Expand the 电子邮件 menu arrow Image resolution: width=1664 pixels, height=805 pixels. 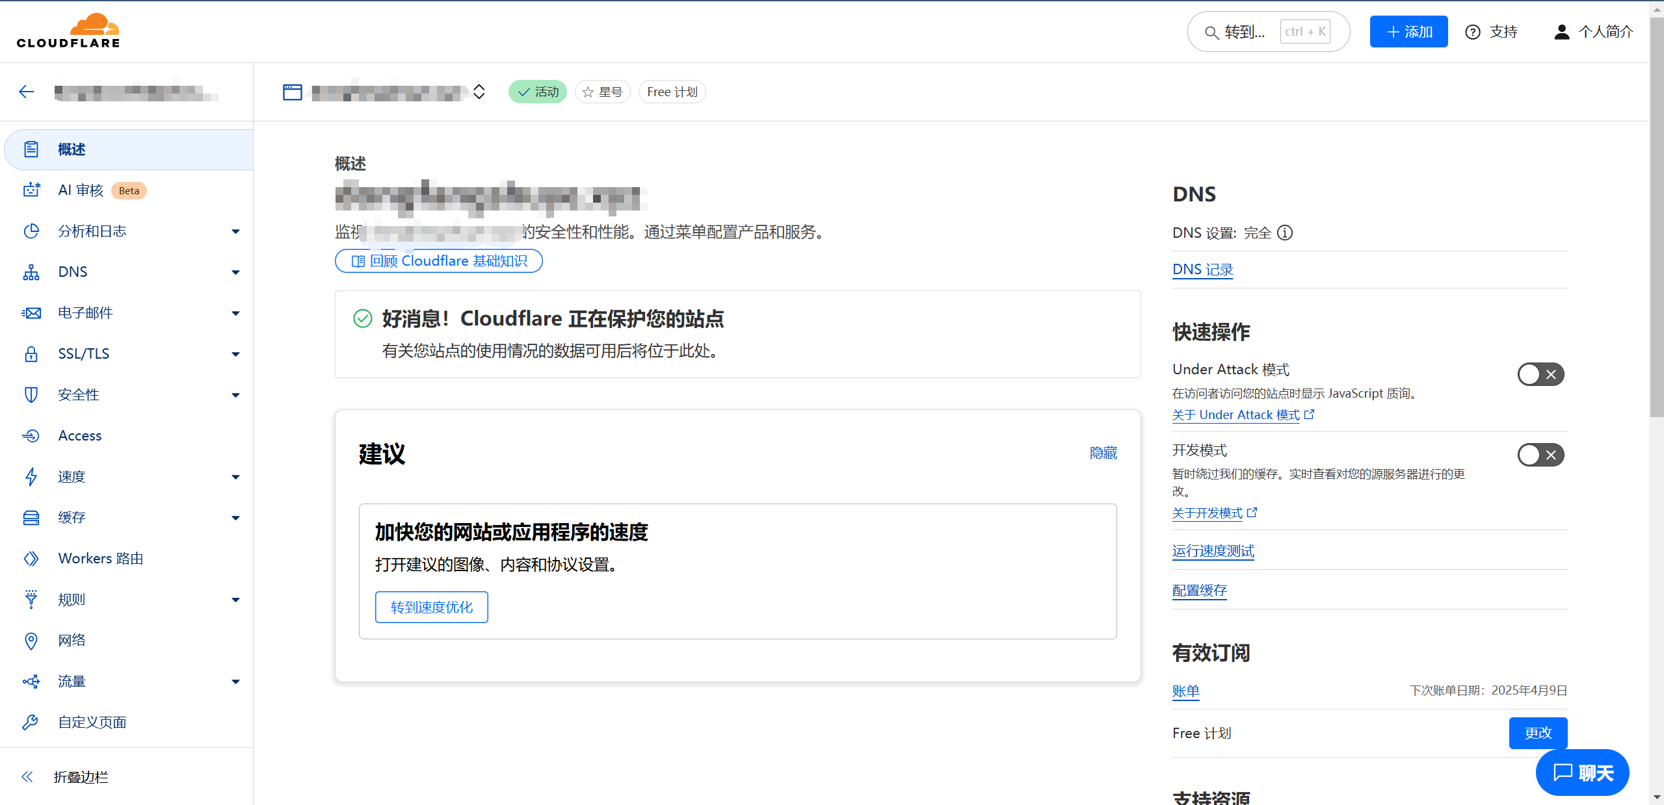click(235, 313)
